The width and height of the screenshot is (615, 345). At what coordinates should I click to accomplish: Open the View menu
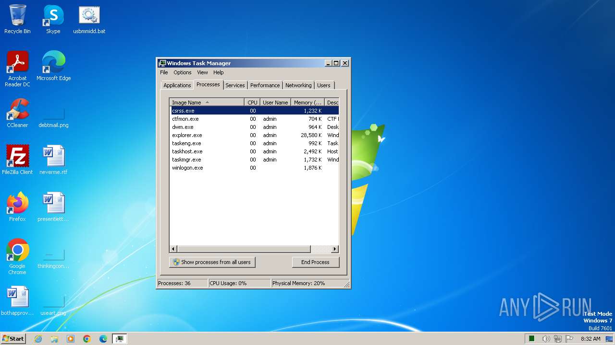pos(202,72)
